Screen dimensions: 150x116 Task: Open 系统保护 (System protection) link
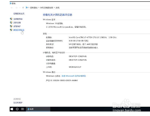pos(17,26)
